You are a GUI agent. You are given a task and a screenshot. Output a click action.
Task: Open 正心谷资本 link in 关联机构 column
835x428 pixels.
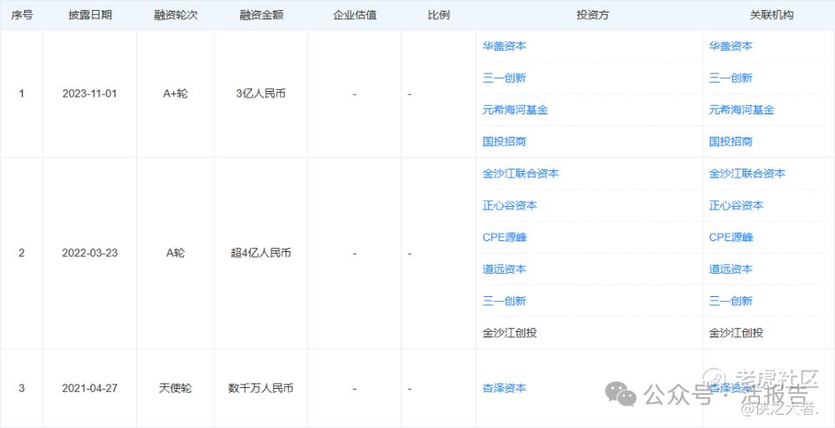pos(736,205)
